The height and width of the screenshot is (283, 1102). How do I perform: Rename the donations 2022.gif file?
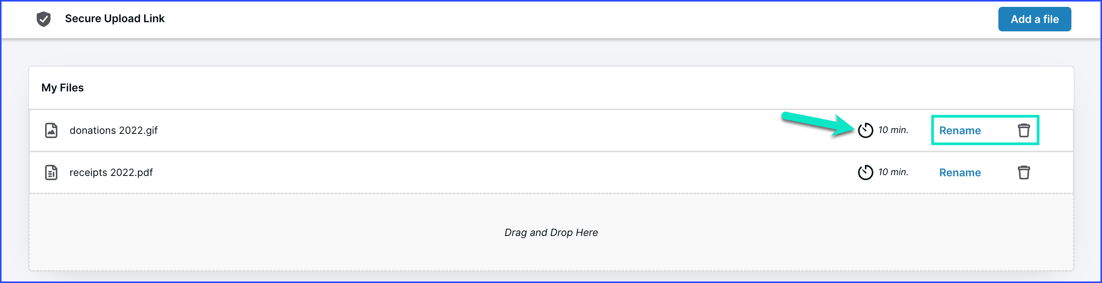click(959, 130)
